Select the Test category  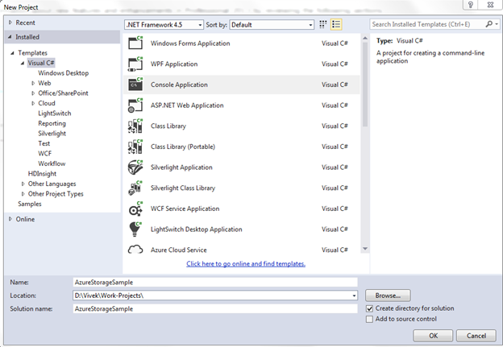tap(44, 143)
